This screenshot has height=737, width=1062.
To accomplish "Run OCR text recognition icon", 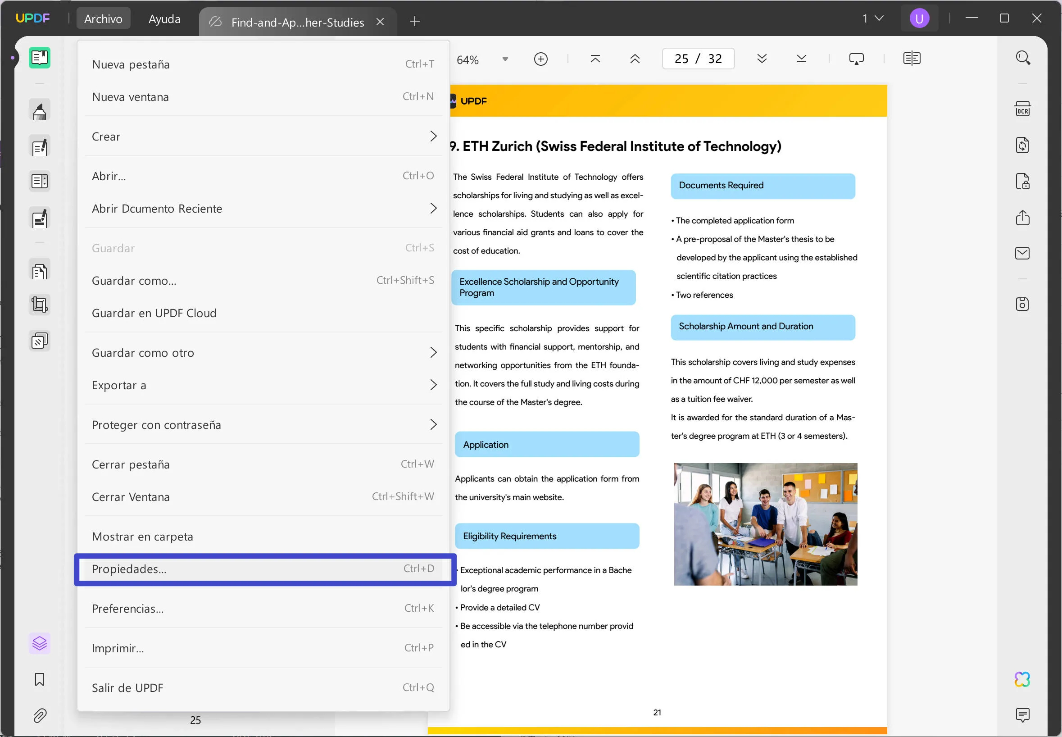I will point(1023,109).
